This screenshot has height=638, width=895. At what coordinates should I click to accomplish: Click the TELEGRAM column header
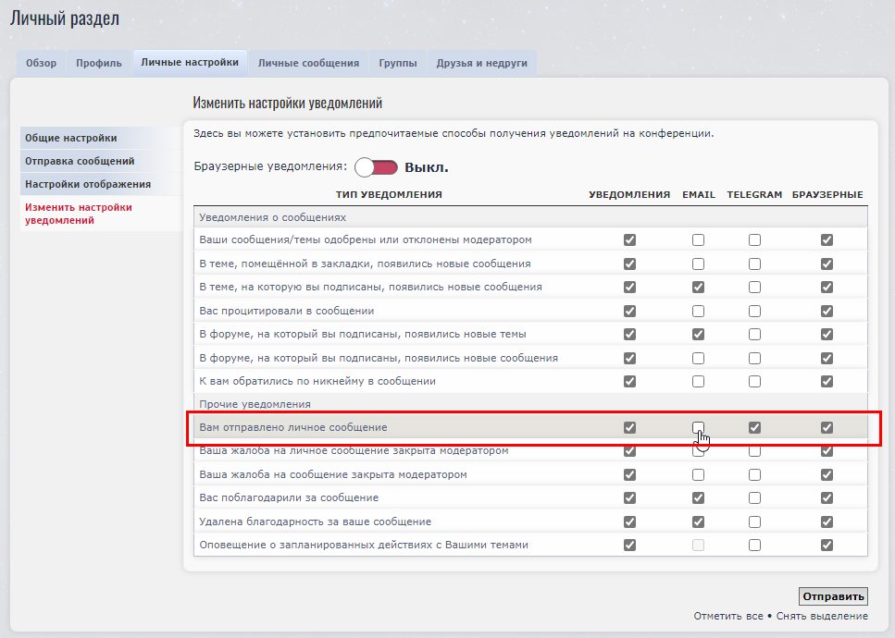pyautogui.click(x=754, y=194)
